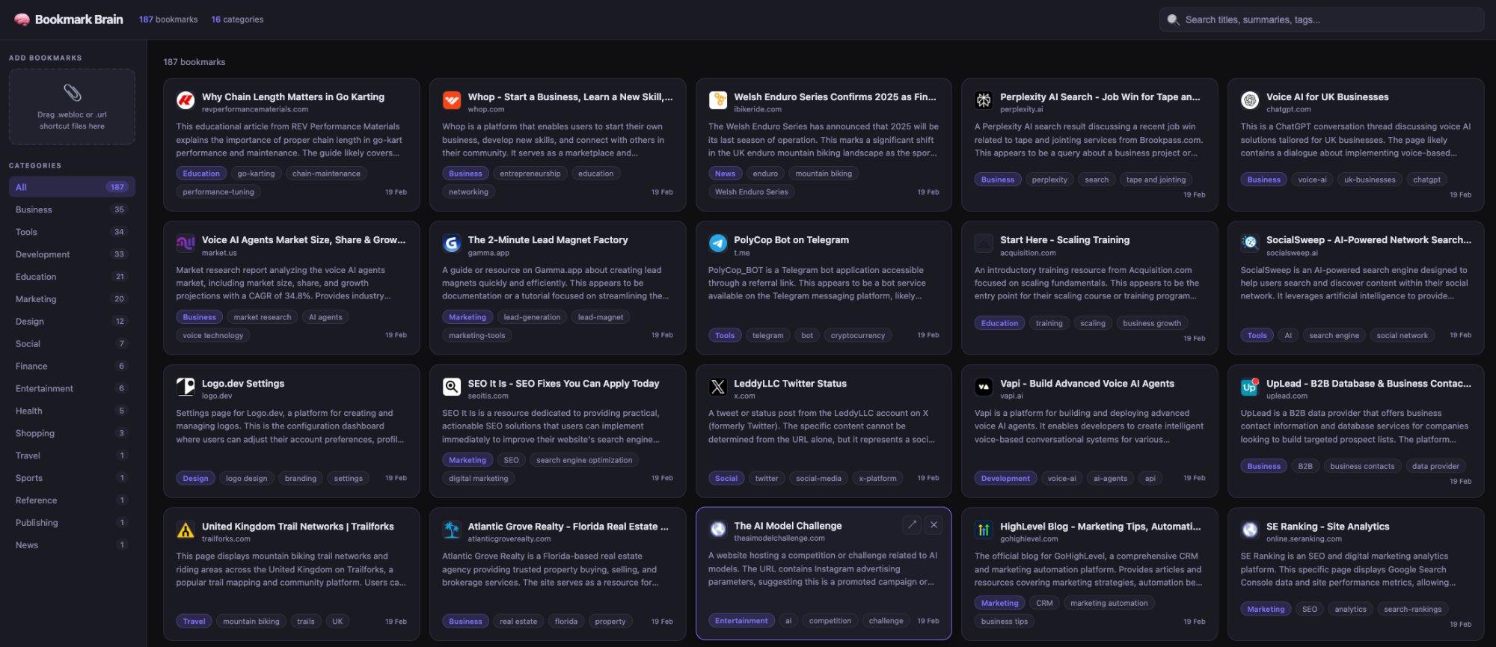Click the '16 categories' link
The image size is (1496, 647).
tap(238, 19)
